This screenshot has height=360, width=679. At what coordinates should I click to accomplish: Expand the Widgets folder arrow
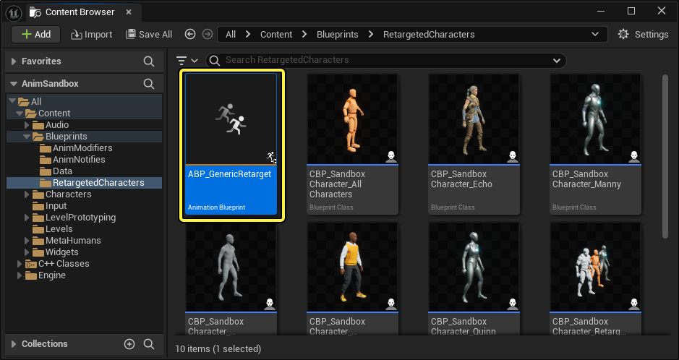27,252
